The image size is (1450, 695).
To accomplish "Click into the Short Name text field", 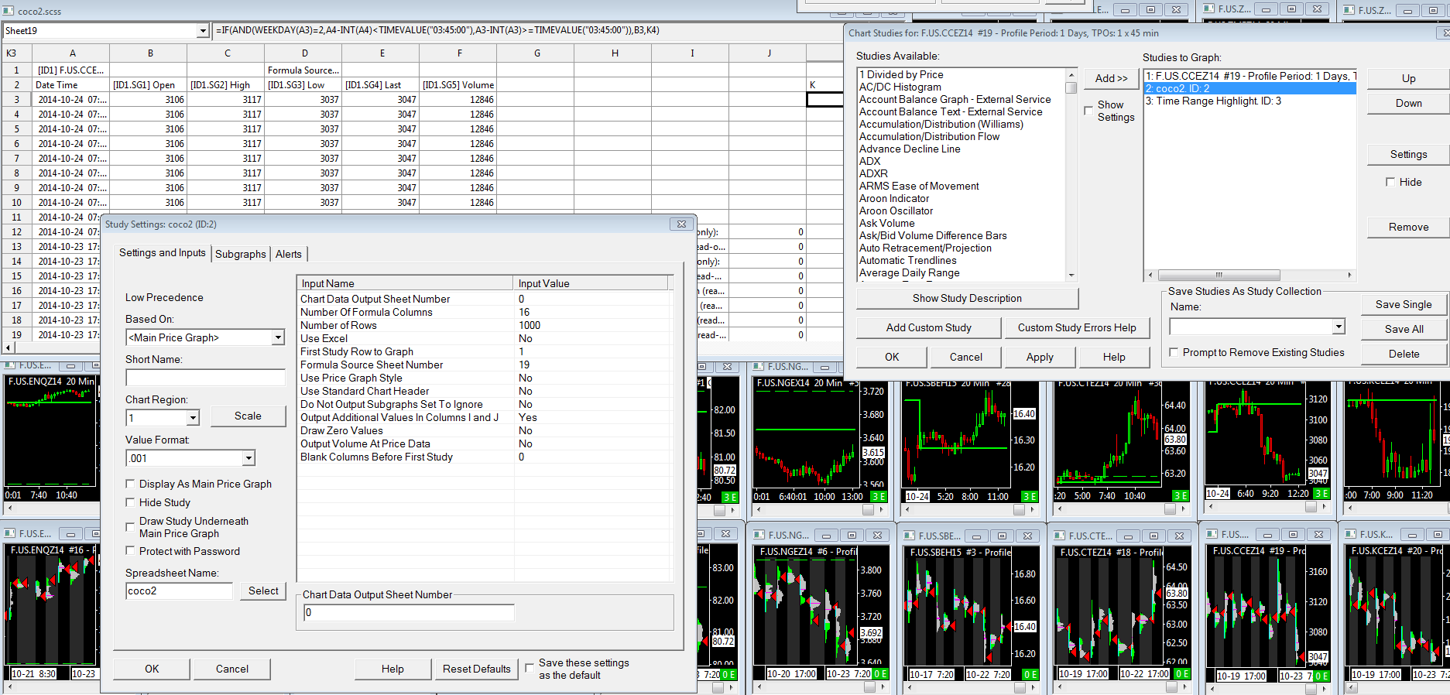I will tap(205, 378).
